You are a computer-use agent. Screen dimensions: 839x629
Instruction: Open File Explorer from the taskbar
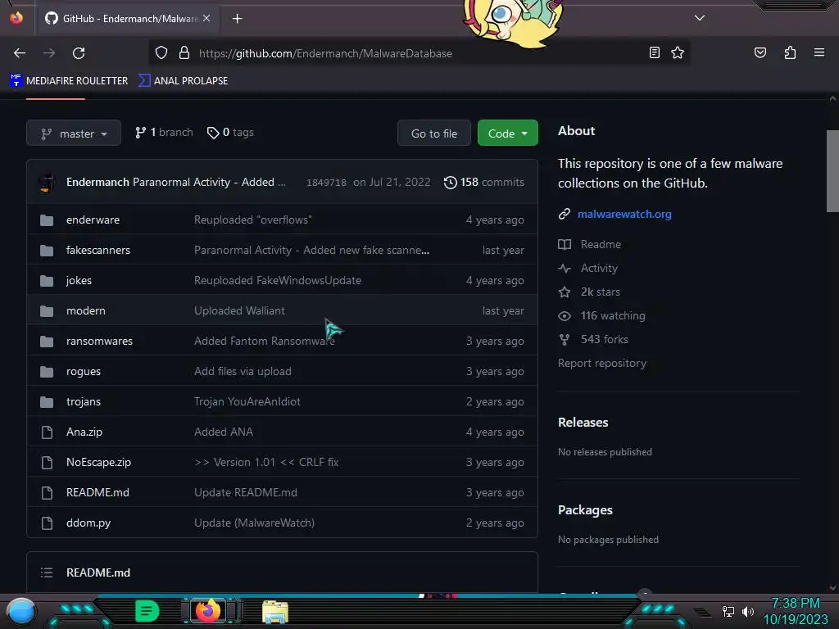(x=275, y=612)
